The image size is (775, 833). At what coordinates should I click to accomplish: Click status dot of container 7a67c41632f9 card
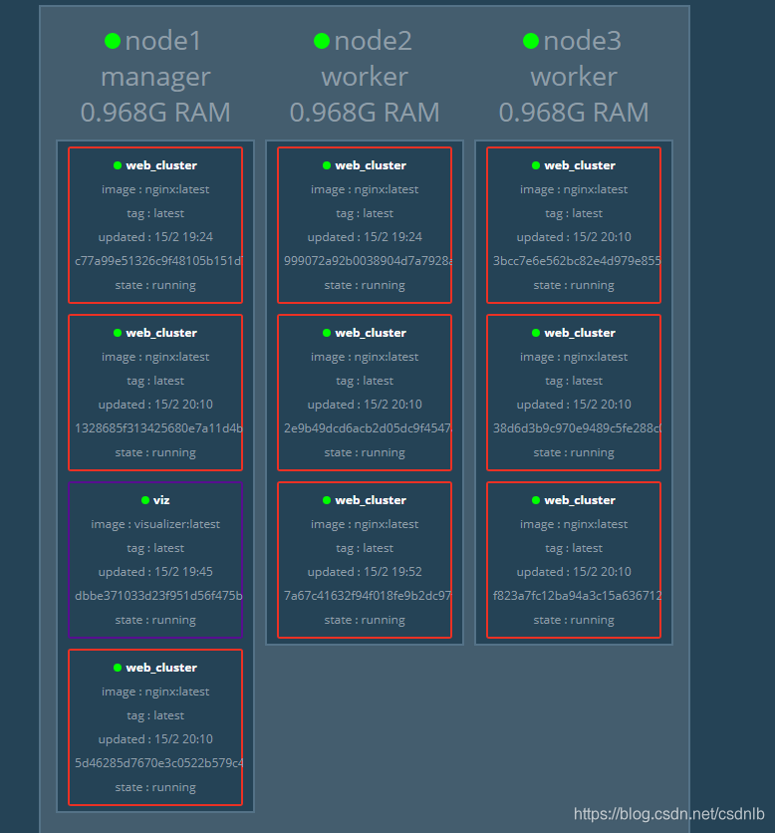327,500
